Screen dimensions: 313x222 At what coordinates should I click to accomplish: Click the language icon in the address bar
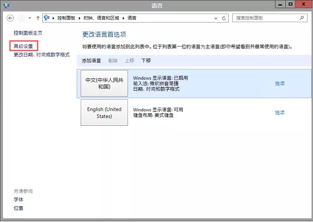click(47, 17)
